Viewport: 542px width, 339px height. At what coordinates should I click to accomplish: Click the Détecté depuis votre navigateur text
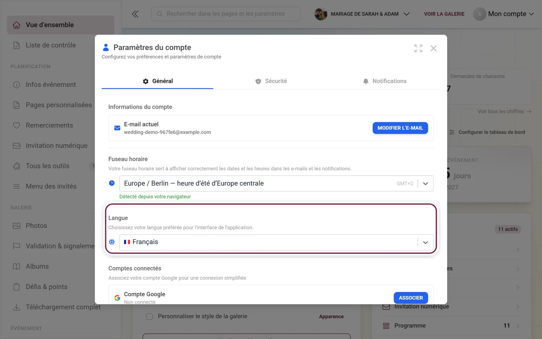(x=155, y=197)
